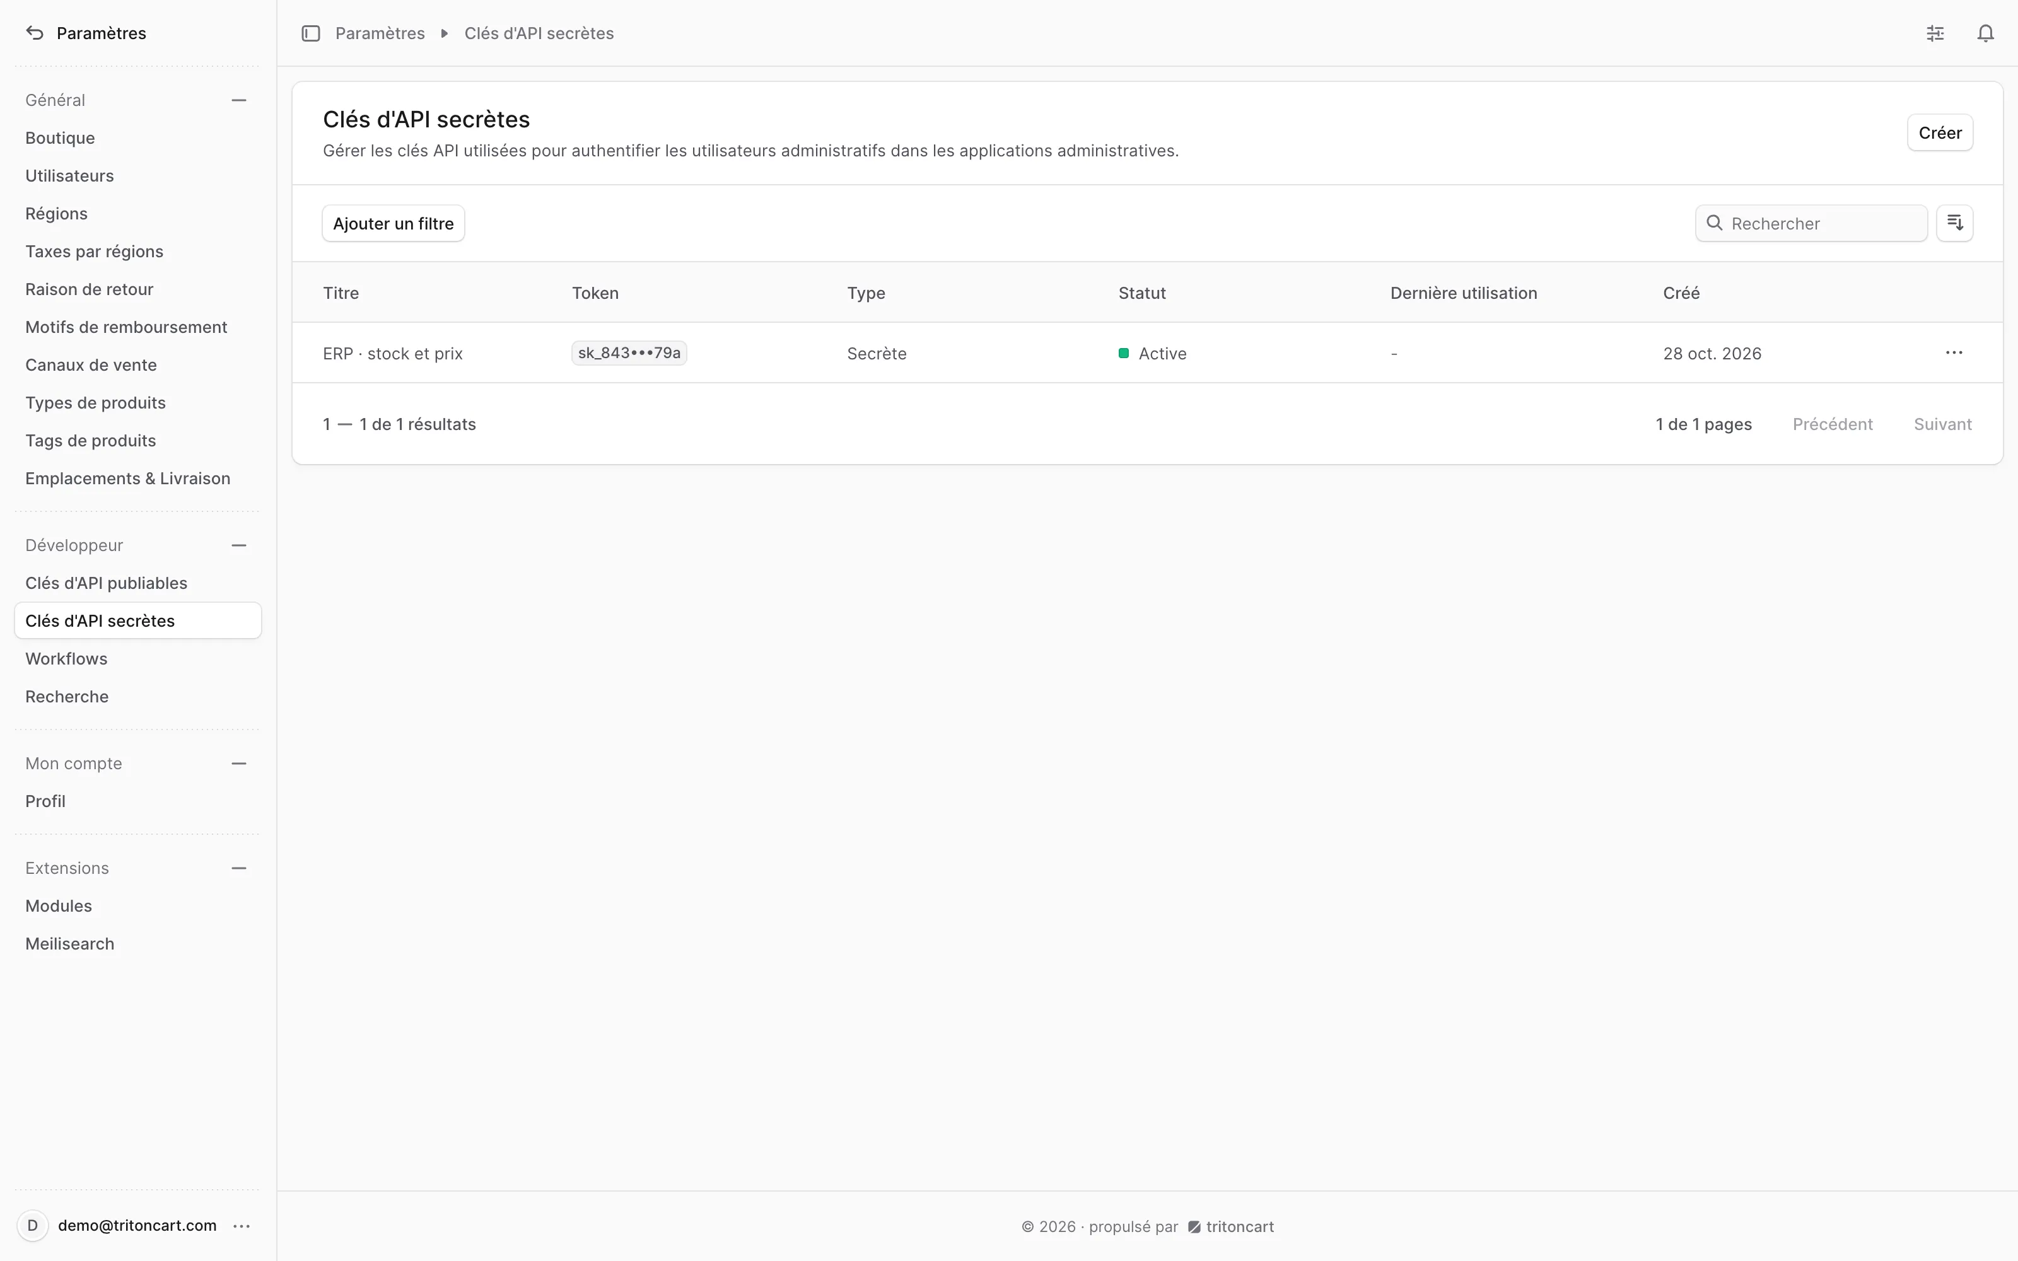2018x1261 pixels.
Task: Go to Boutique settings
Action: (137, 137)
